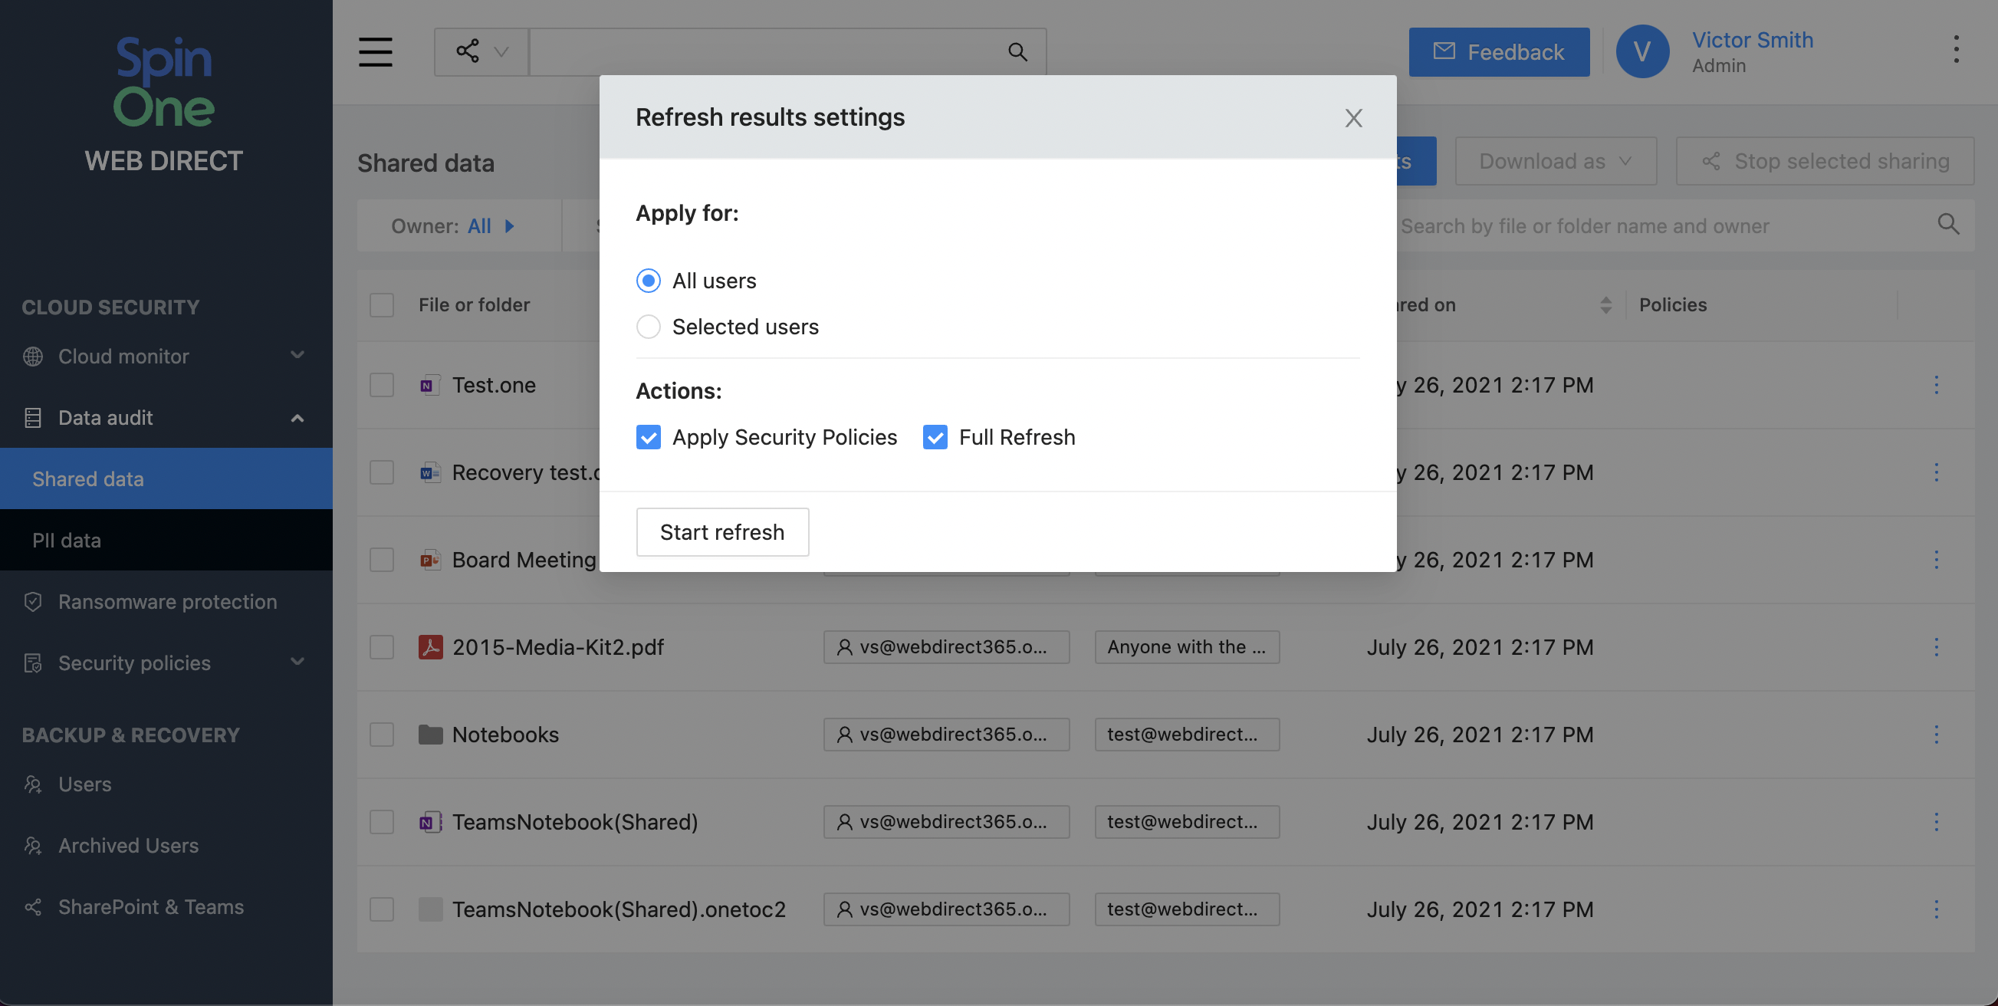Close the Refresh results settings dialog
1998x1006 pixels.
click(x=1352, y=118)
